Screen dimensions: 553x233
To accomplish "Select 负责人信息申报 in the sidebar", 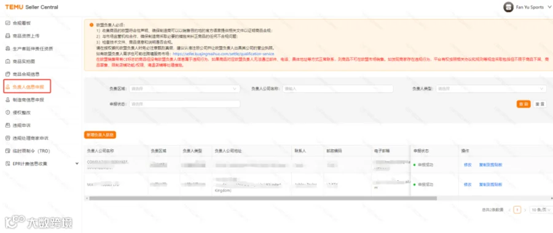I will tap(28, 87).
